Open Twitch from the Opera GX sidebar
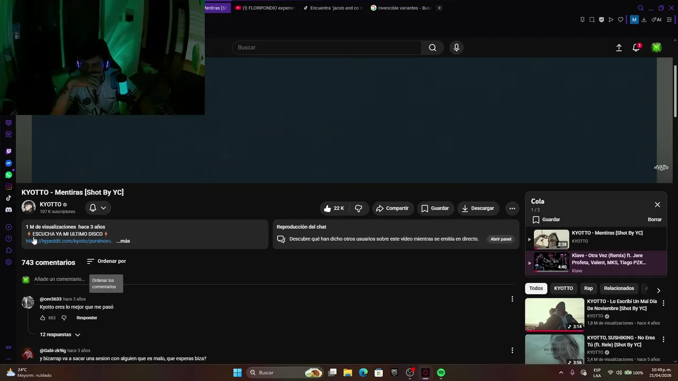678x381 pixels. (x=8, y=151)
